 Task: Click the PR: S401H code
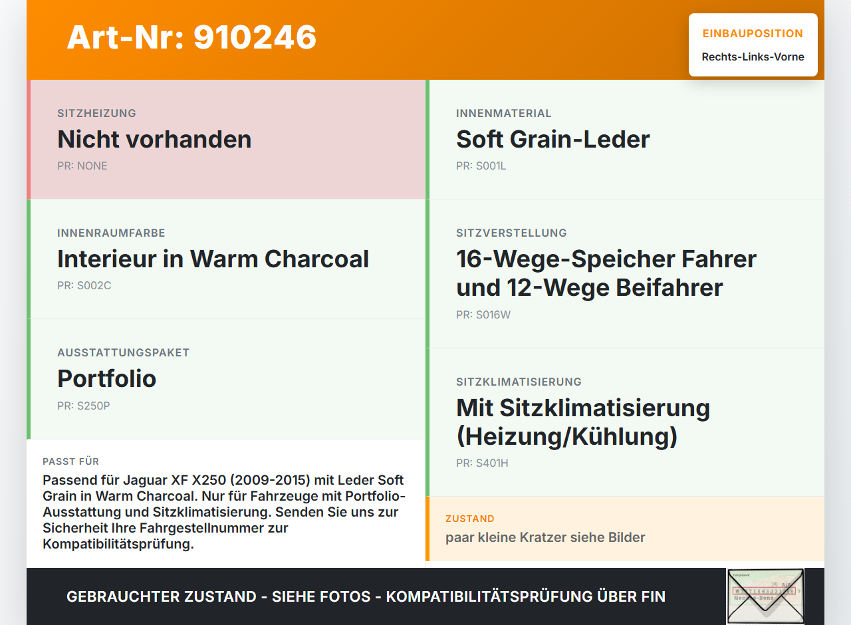click(482, 463)
